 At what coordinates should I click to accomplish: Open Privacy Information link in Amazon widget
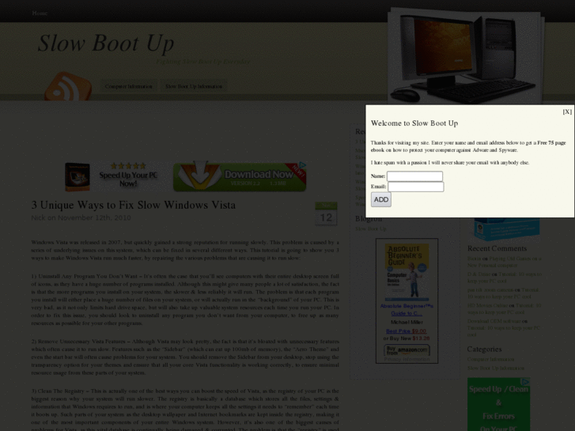pos(407,359)
